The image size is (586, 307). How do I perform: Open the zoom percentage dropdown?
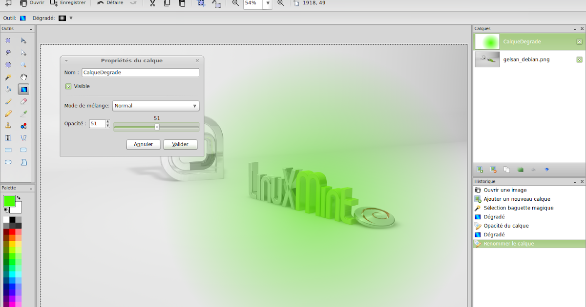coord(267,3)
